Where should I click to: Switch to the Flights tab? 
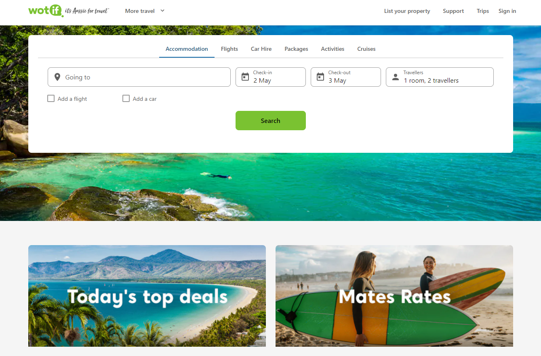pos(229,49)
